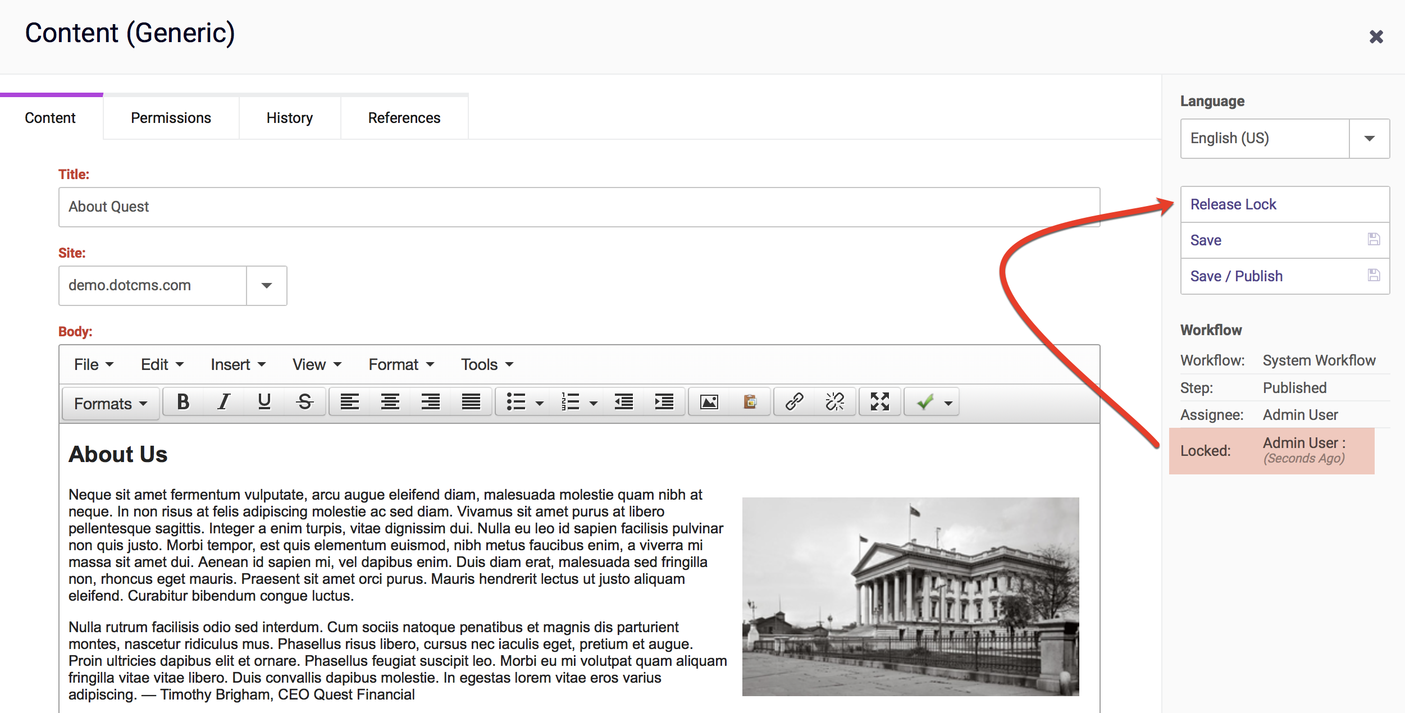
Task: Remove link with unlink icon
Action: 834,402
